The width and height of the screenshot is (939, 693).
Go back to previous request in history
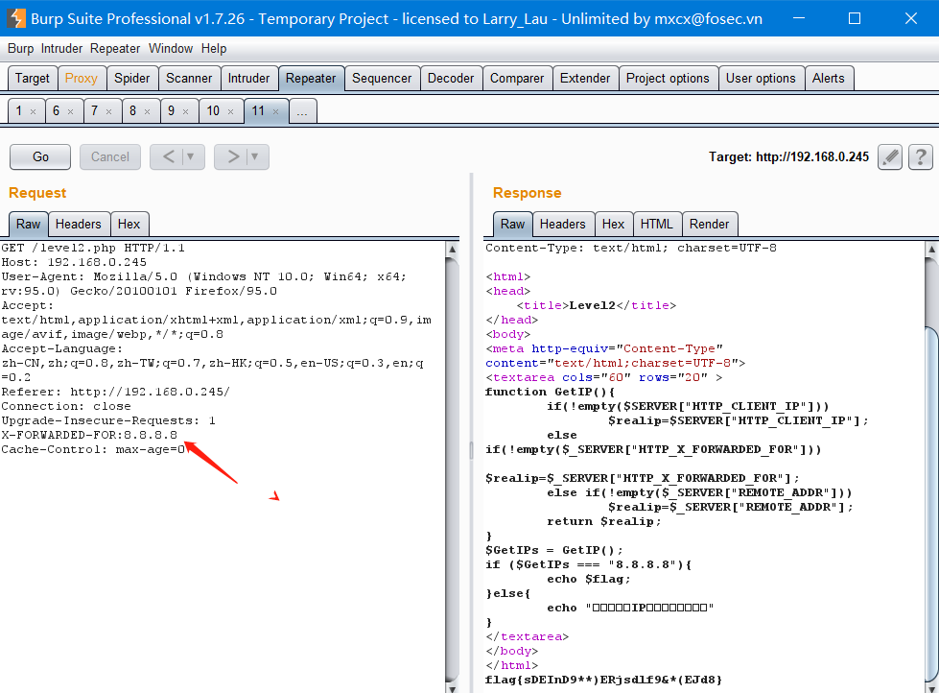click(x=169, y=157)
